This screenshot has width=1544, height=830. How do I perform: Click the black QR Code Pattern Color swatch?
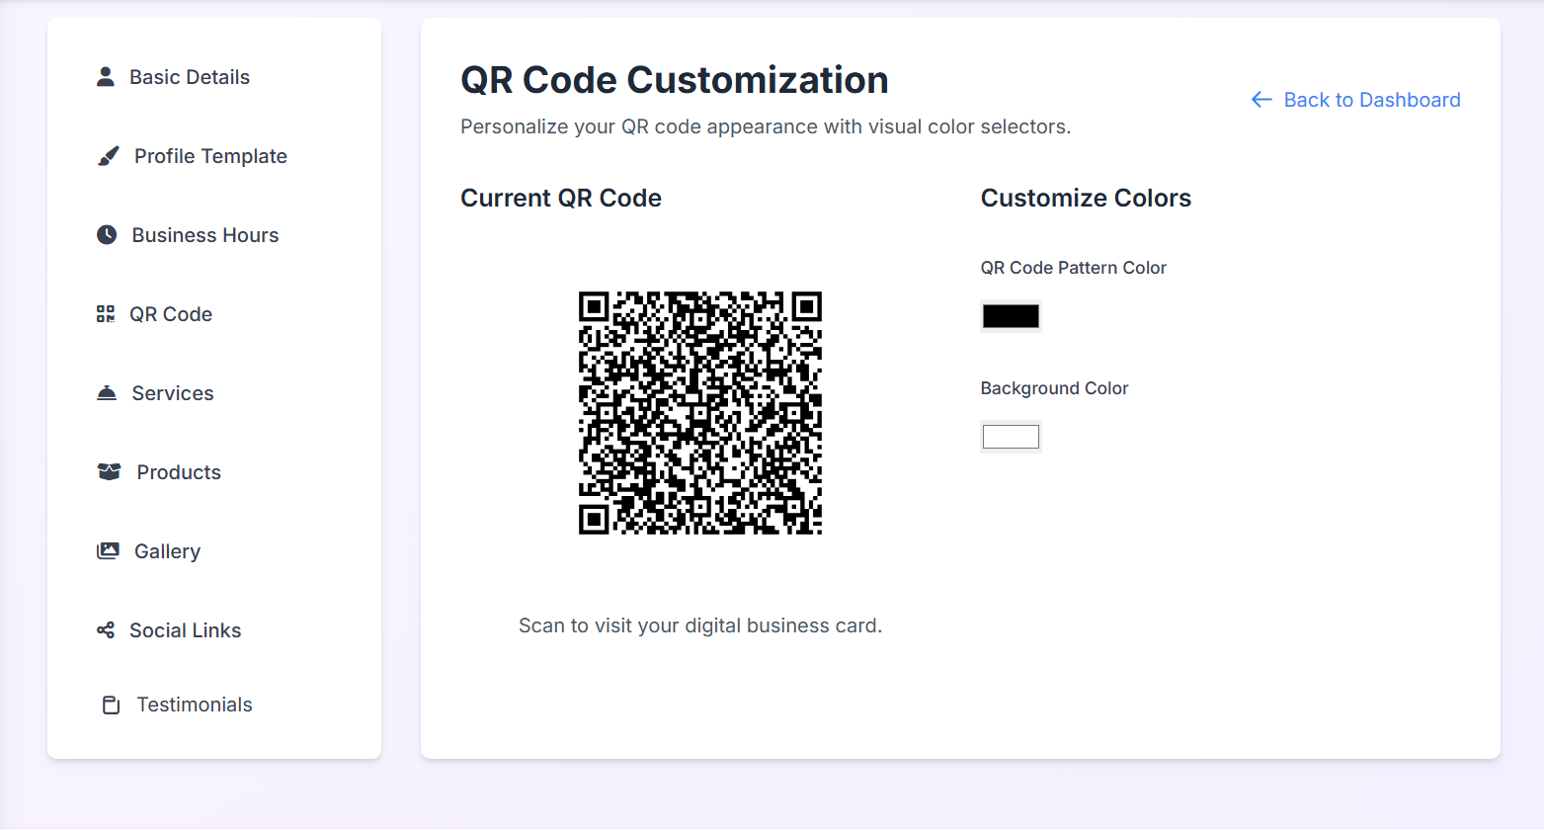[x=1011, y=315]
